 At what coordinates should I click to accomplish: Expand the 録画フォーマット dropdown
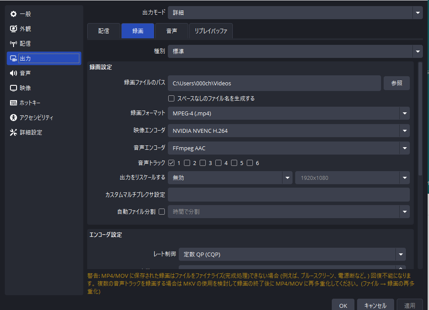(x=404, y=114)
